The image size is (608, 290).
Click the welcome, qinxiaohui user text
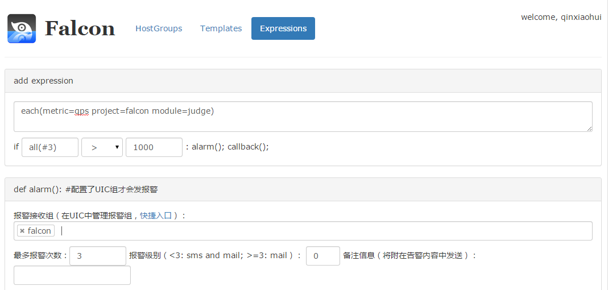561,17
